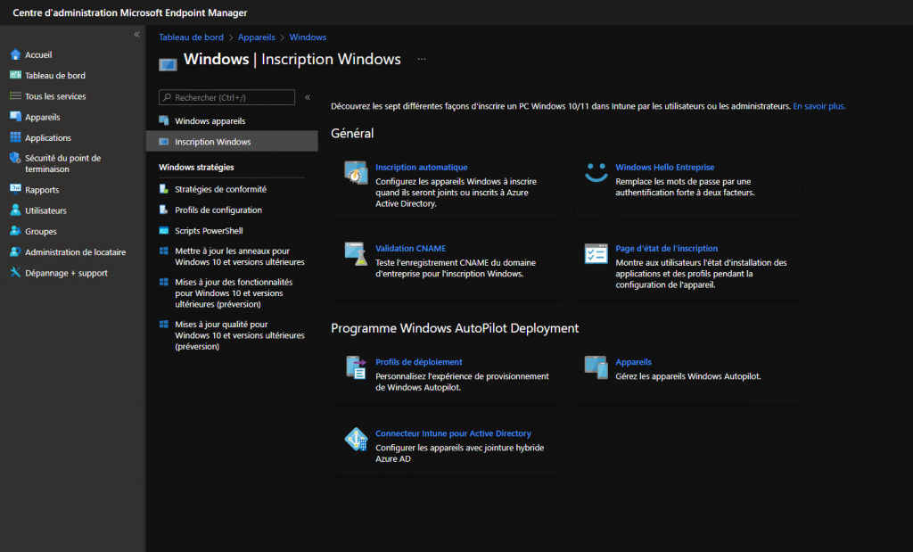913x552 pixels.
Task: Click the Utilisateurs person icon
Action: [16, 210]
